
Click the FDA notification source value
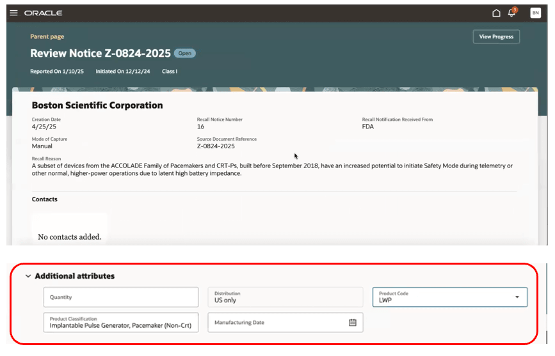[367, 127]
